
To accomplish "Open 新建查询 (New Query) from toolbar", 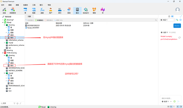I will pyautogui.click(x=13, y=11).
